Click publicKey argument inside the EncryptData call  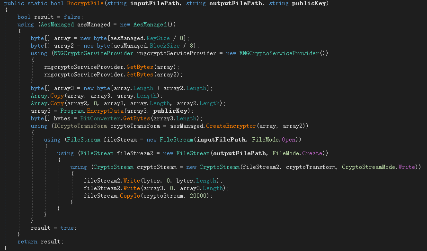(x=170, y=111)
